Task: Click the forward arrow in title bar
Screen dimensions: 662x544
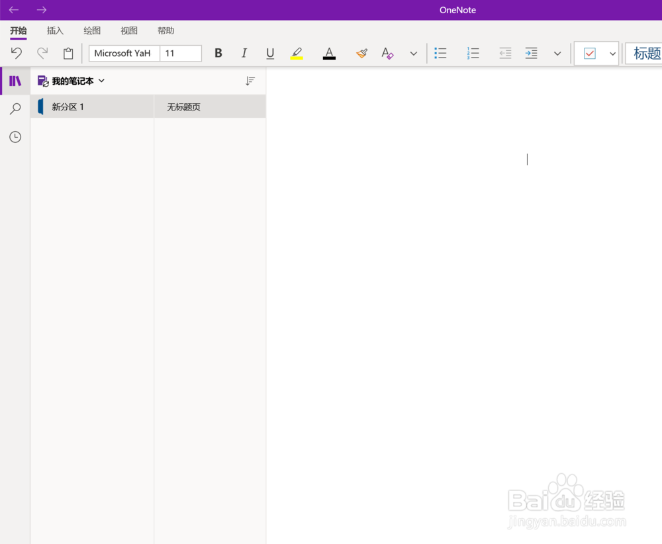Action: point(41,10)
